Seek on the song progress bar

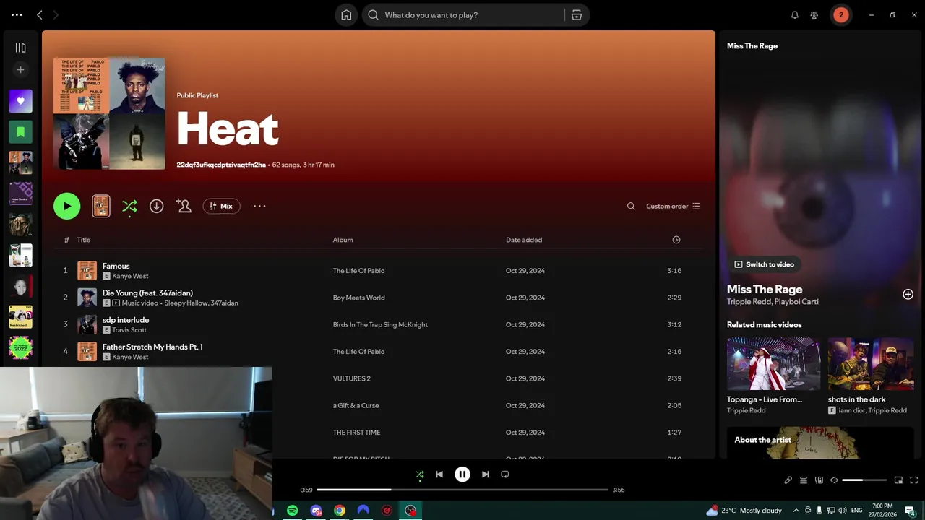(x=462, y=490)
